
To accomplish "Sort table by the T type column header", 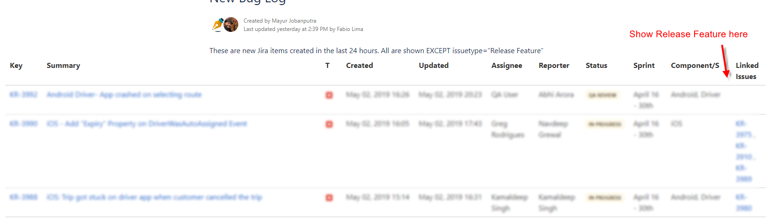I will (328, 66).
